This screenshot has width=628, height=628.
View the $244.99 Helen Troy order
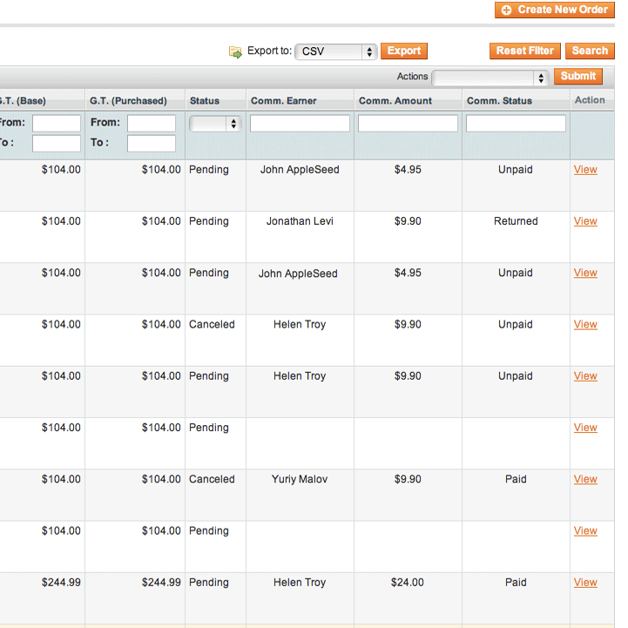pos(585,583)
